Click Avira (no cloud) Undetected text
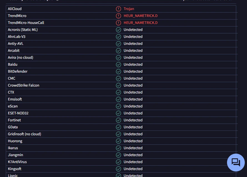This screenshot has height=177, width=247. click(133, 58)
